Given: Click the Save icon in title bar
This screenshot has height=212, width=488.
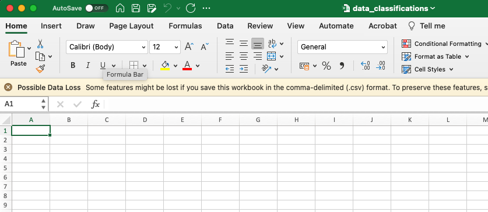Looking at the screenshot, I should click(x=136, y=8).
